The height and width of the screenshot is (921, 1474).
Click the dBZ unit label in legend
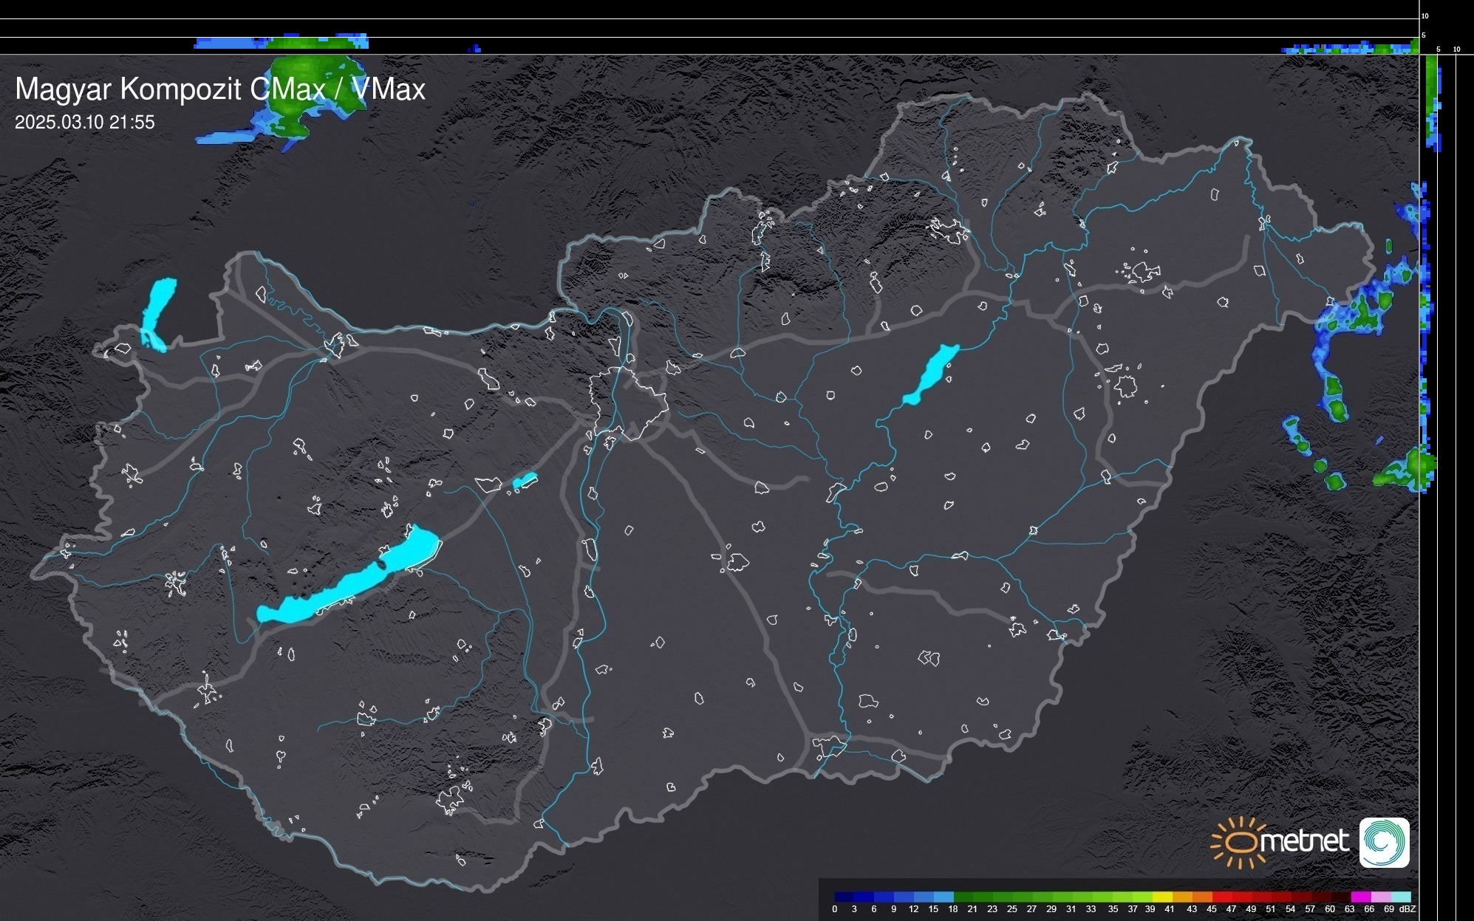1408,909
